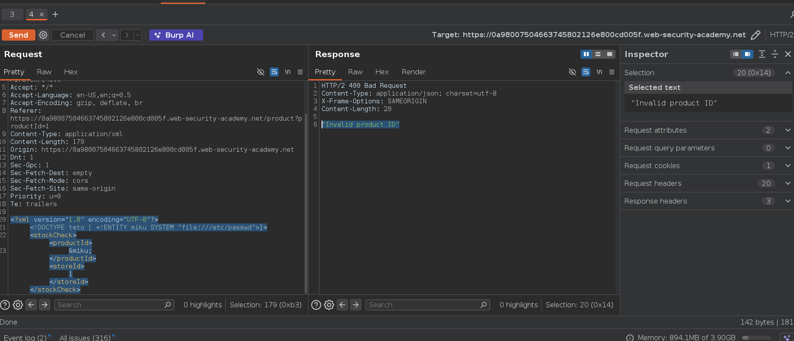Focus the Request search input field

114,305
